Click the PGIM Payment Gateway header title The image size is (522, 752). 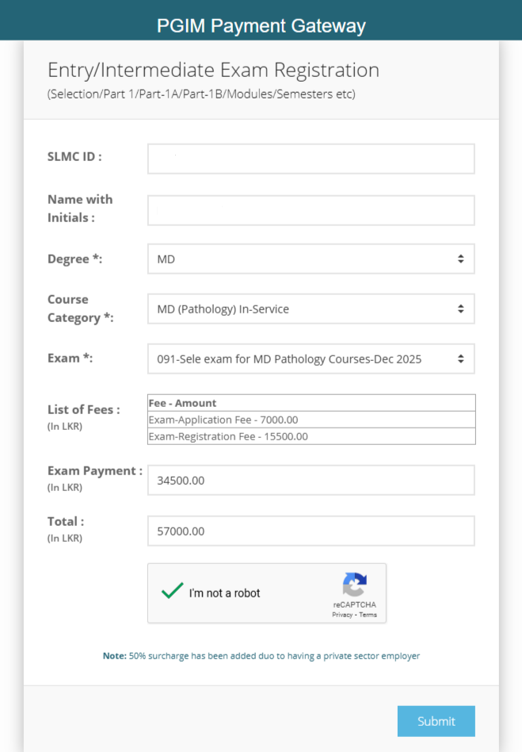tap(261, 26)
